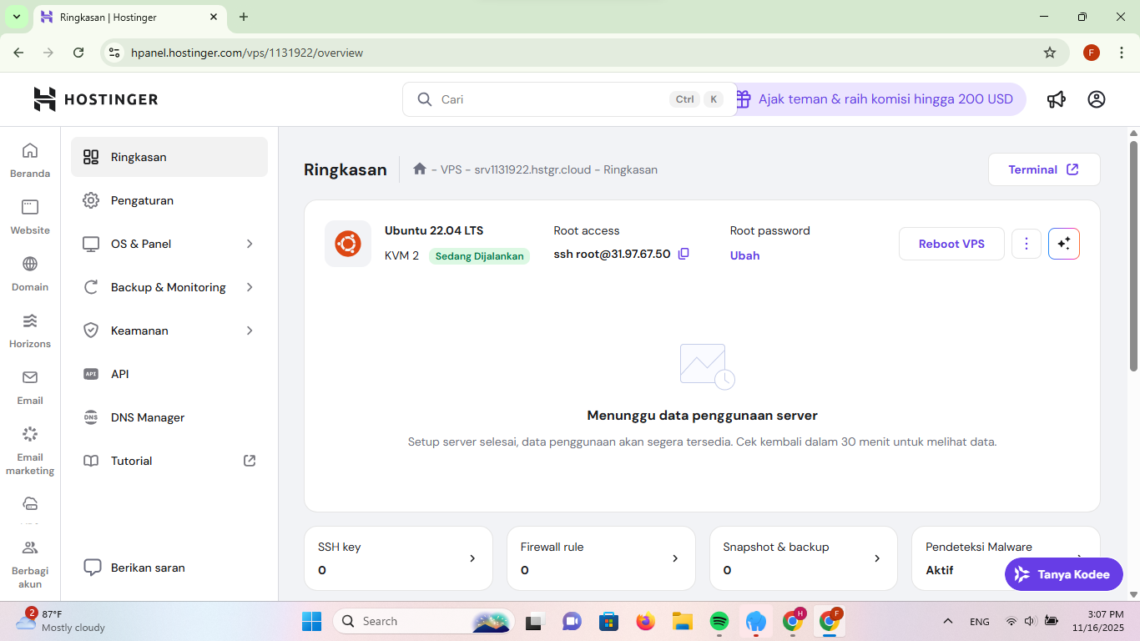Open the DNS Manager
The image size is (1140, 641).
point(148,416)
